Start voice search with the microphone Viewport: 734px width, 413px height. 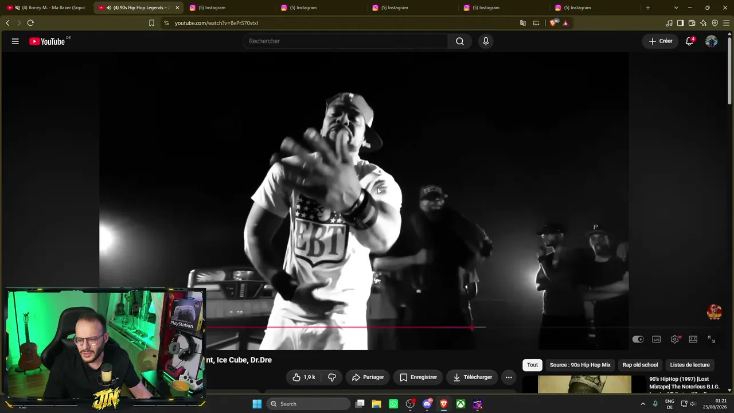(486, 41)
